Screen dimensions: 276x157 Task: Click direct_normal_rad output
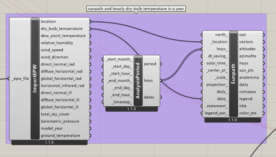point(58,64)
